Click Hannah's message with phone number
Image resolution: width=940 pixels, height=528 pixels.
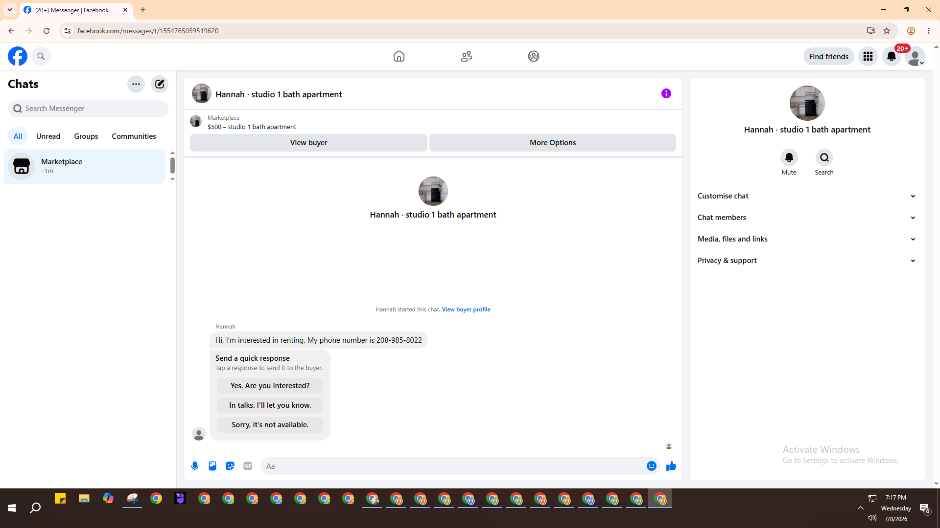coord(318,340)
